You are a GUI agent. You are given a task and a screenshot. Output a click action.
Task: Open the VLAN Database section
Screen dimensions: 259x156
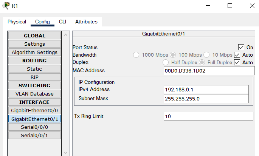(34, 94)
